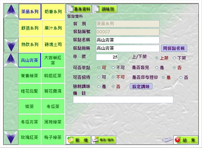
Task: Click the 同餐點名稱 button
Action: [174, 48]
